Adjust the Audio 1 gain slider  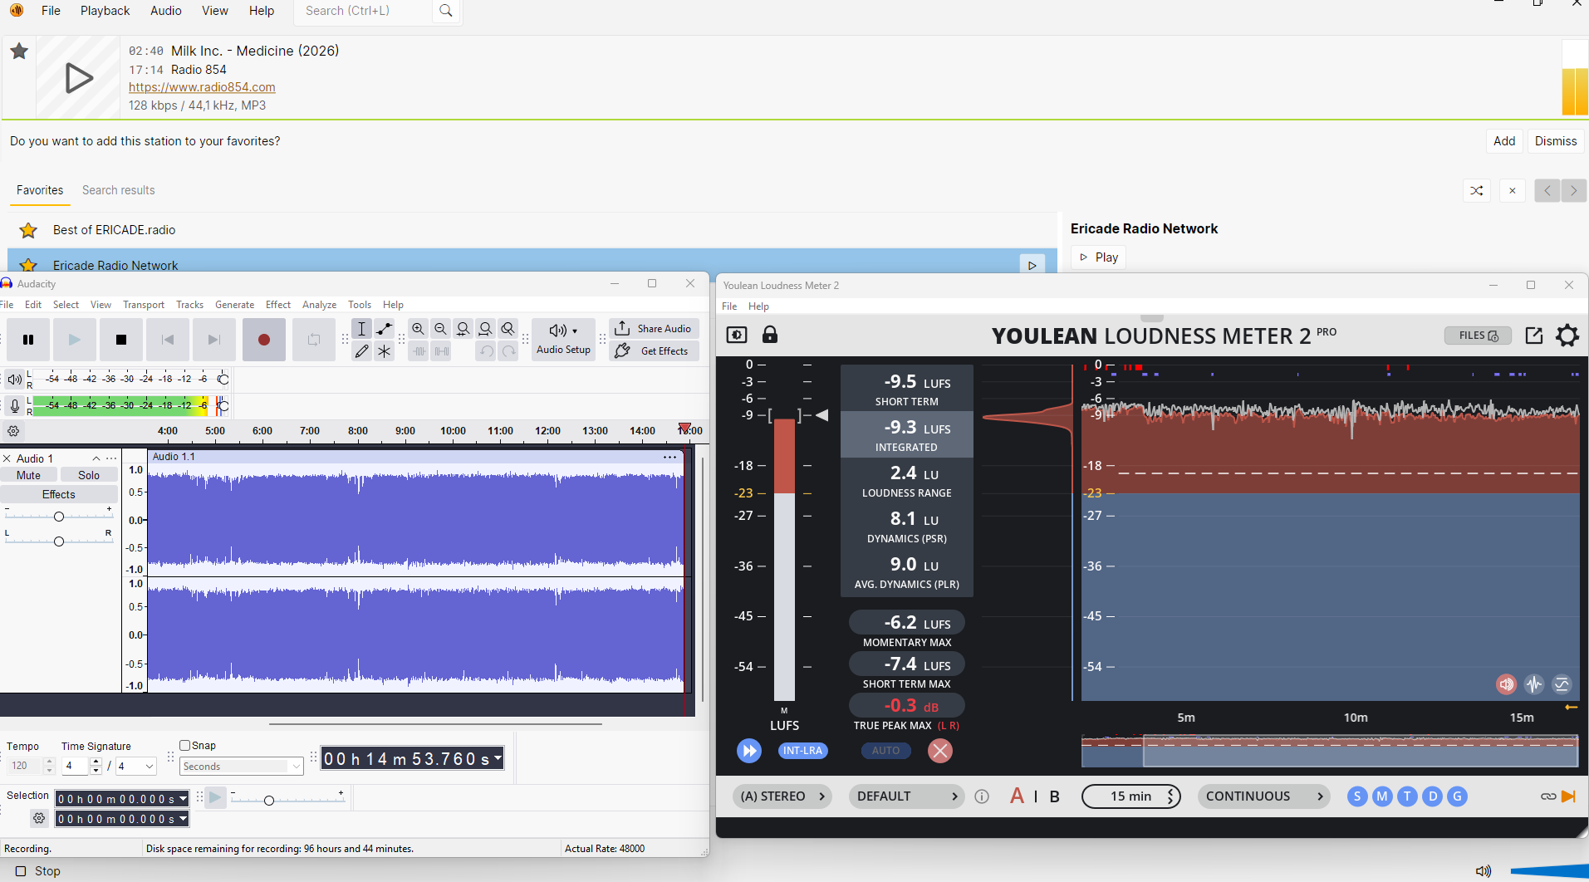click(59, 517)
